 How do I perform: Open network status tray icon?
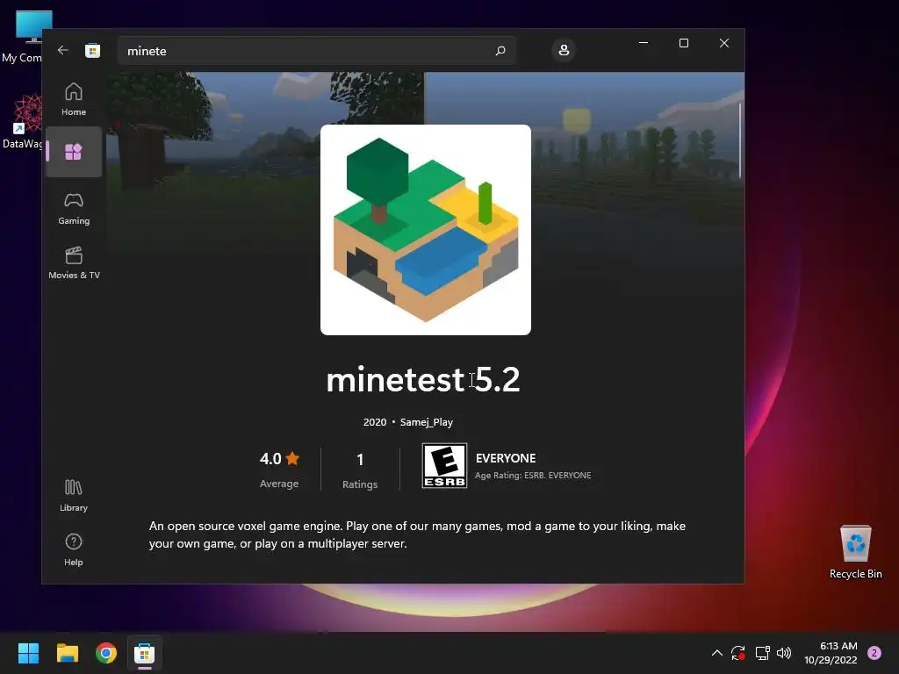pyautogui.click(x=762, y=653)
